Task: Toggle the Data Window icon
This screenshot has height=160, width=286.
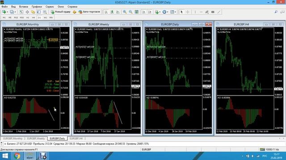Action: tap(27, 12)
